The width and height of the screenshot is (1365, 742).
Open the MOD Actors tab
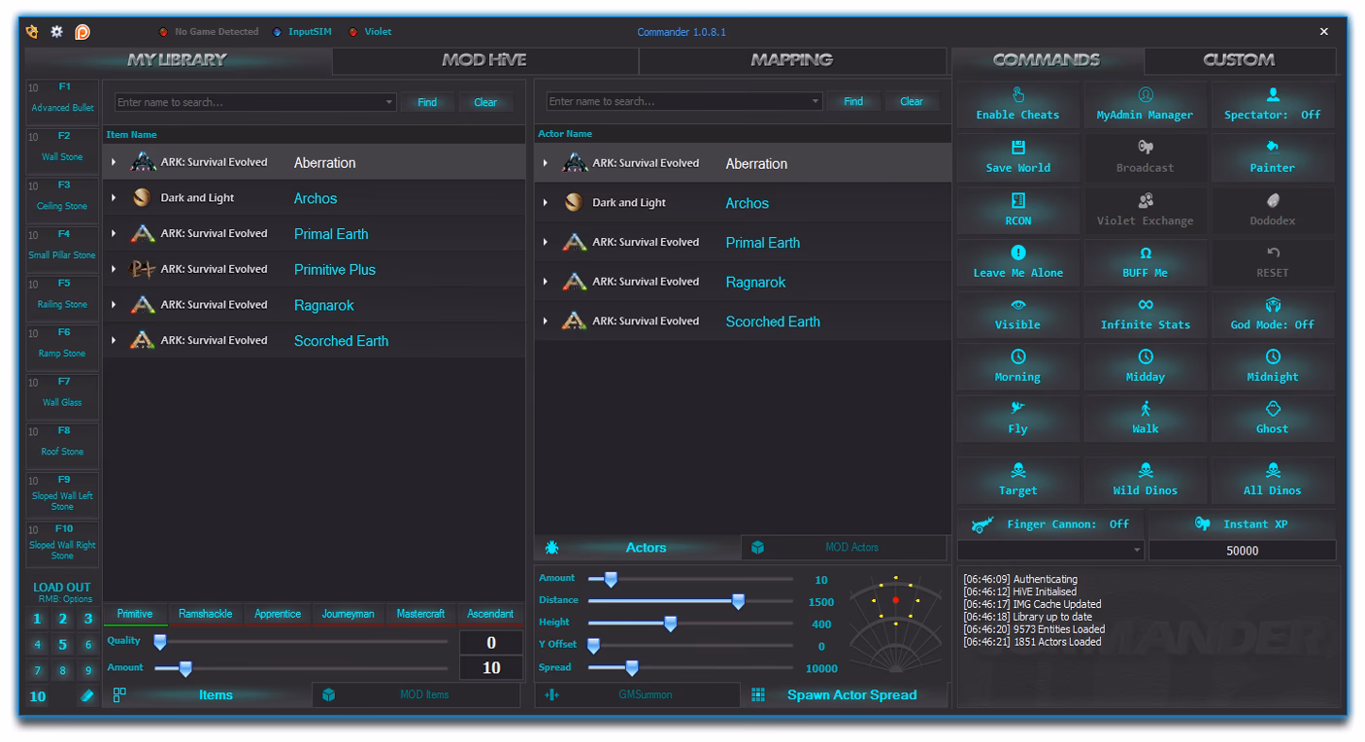coord(844,548)
